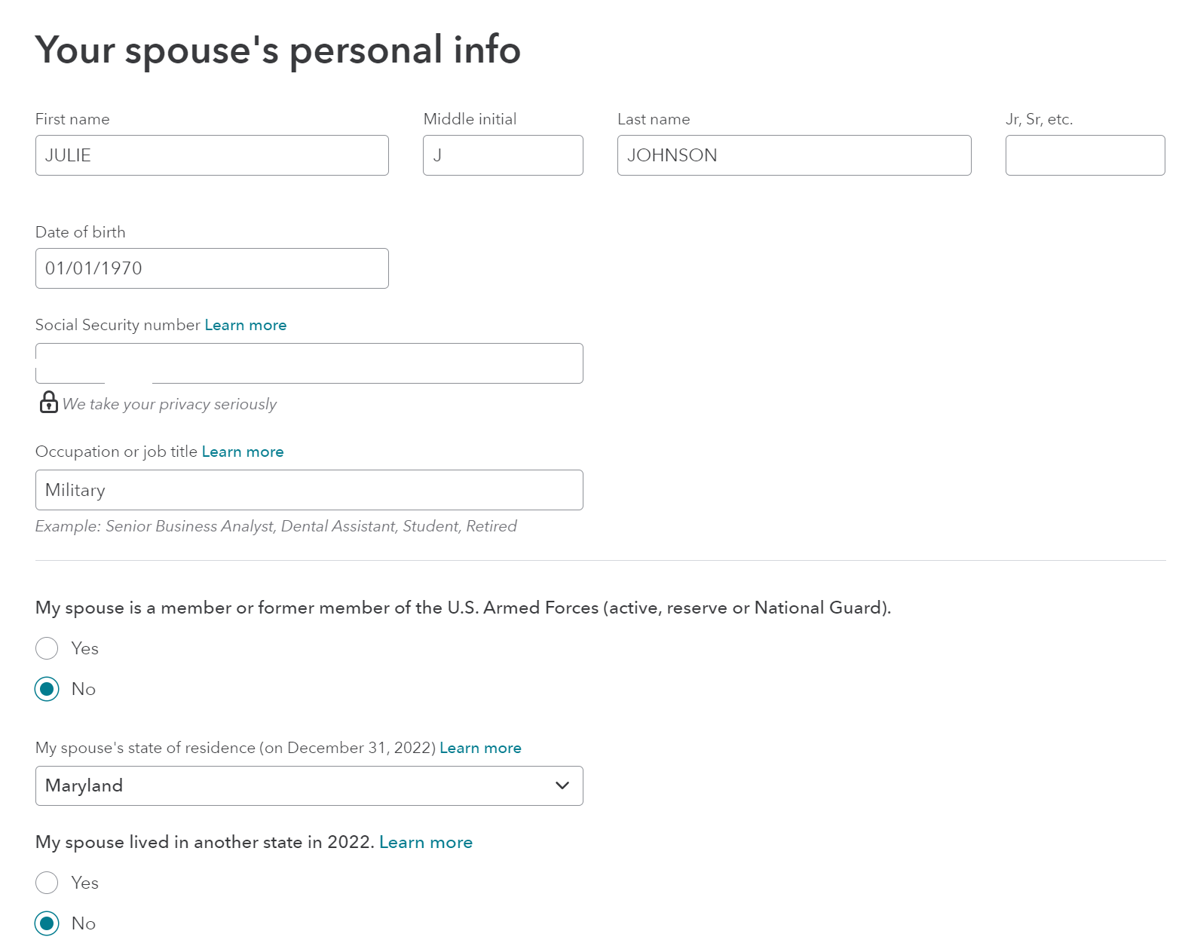Open the Maryland state dropdown

tap(309, 785)
